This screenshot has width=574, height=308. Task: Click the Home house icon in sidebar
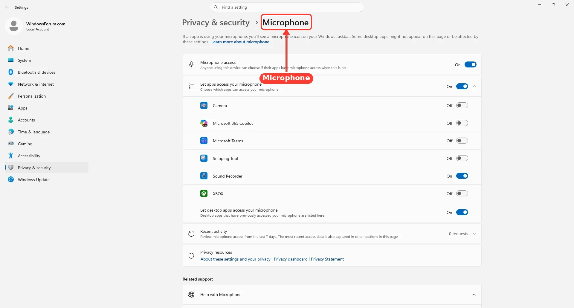tap(11, 48)
